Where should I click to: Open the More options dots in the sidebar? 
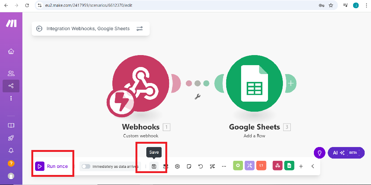11,98
